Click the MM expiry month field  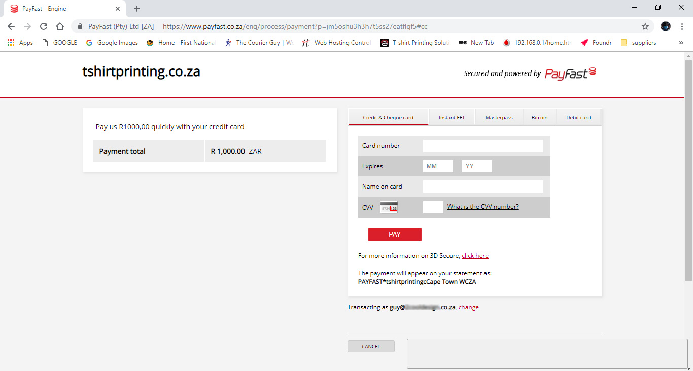[438, 166]
